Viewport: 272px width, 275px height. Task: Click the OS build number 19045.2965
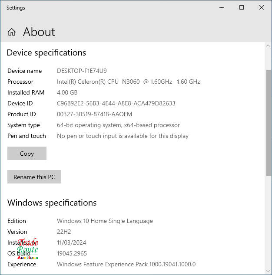(x=72, y=253)
